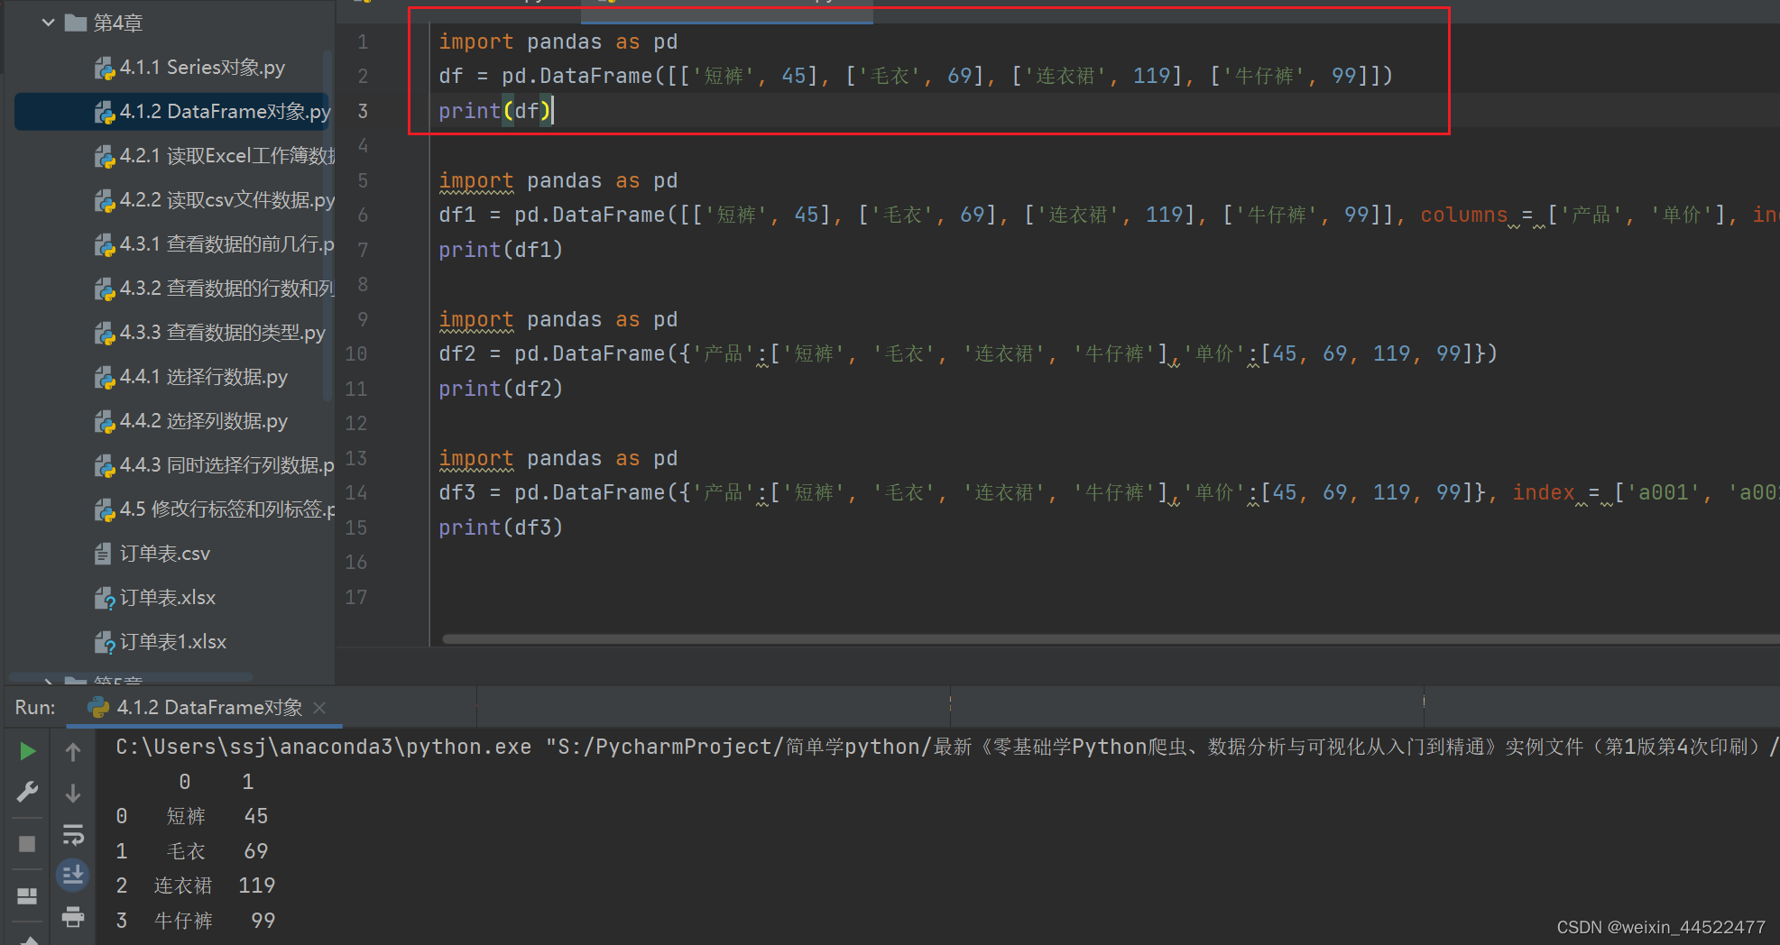Open 订单表.xlsx file
1780x945 pixels.
pyautogui.click(x=167, y=598)
